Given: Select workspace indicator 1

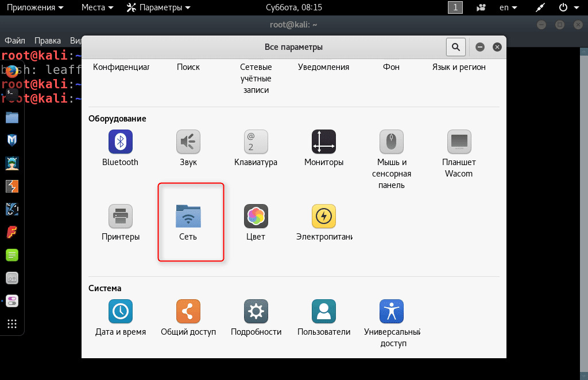Looking at the screenshot, I should point(455,7).
